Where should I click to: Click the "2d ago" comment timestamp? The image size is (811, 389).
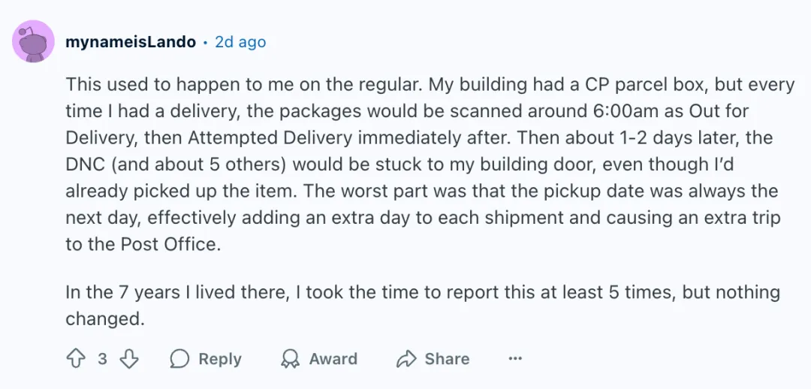240,42
